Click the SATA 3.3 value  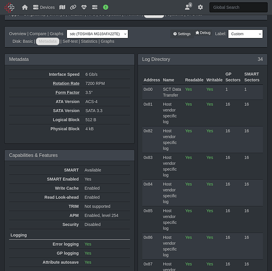click(x=94, y=111)
